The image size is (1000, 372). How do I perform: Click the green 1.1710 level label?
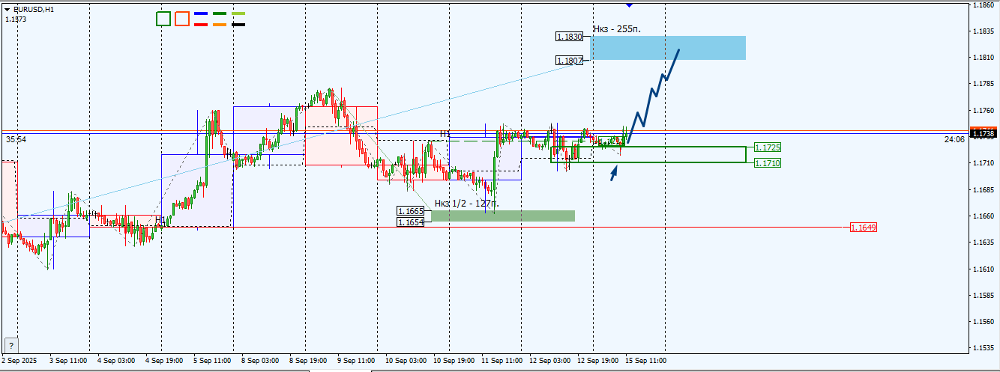pyautogui.click(x=768, y=162)
